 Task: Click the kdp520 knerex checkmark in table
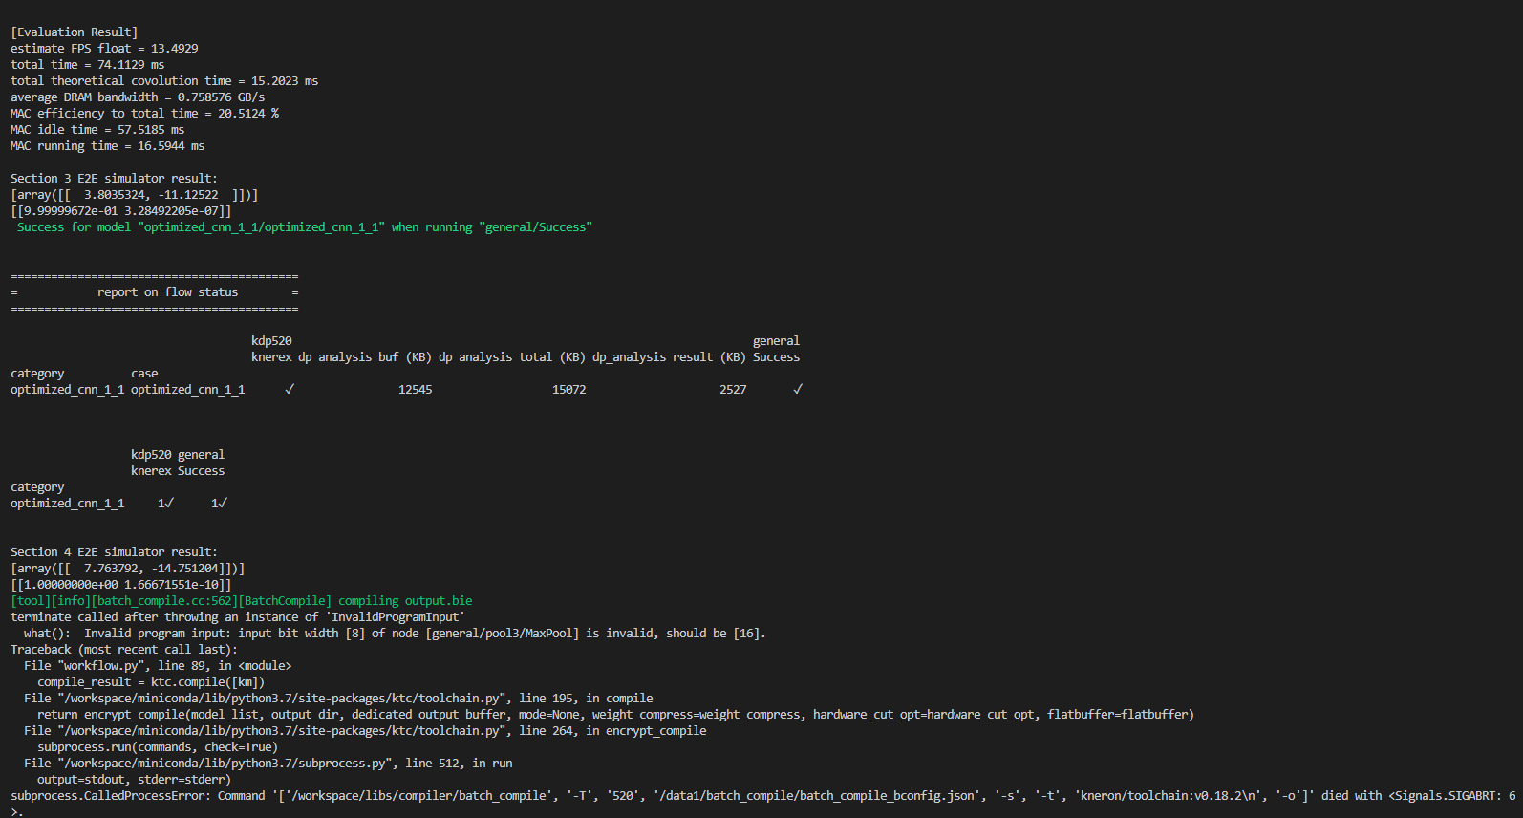[x=290, y=390]
